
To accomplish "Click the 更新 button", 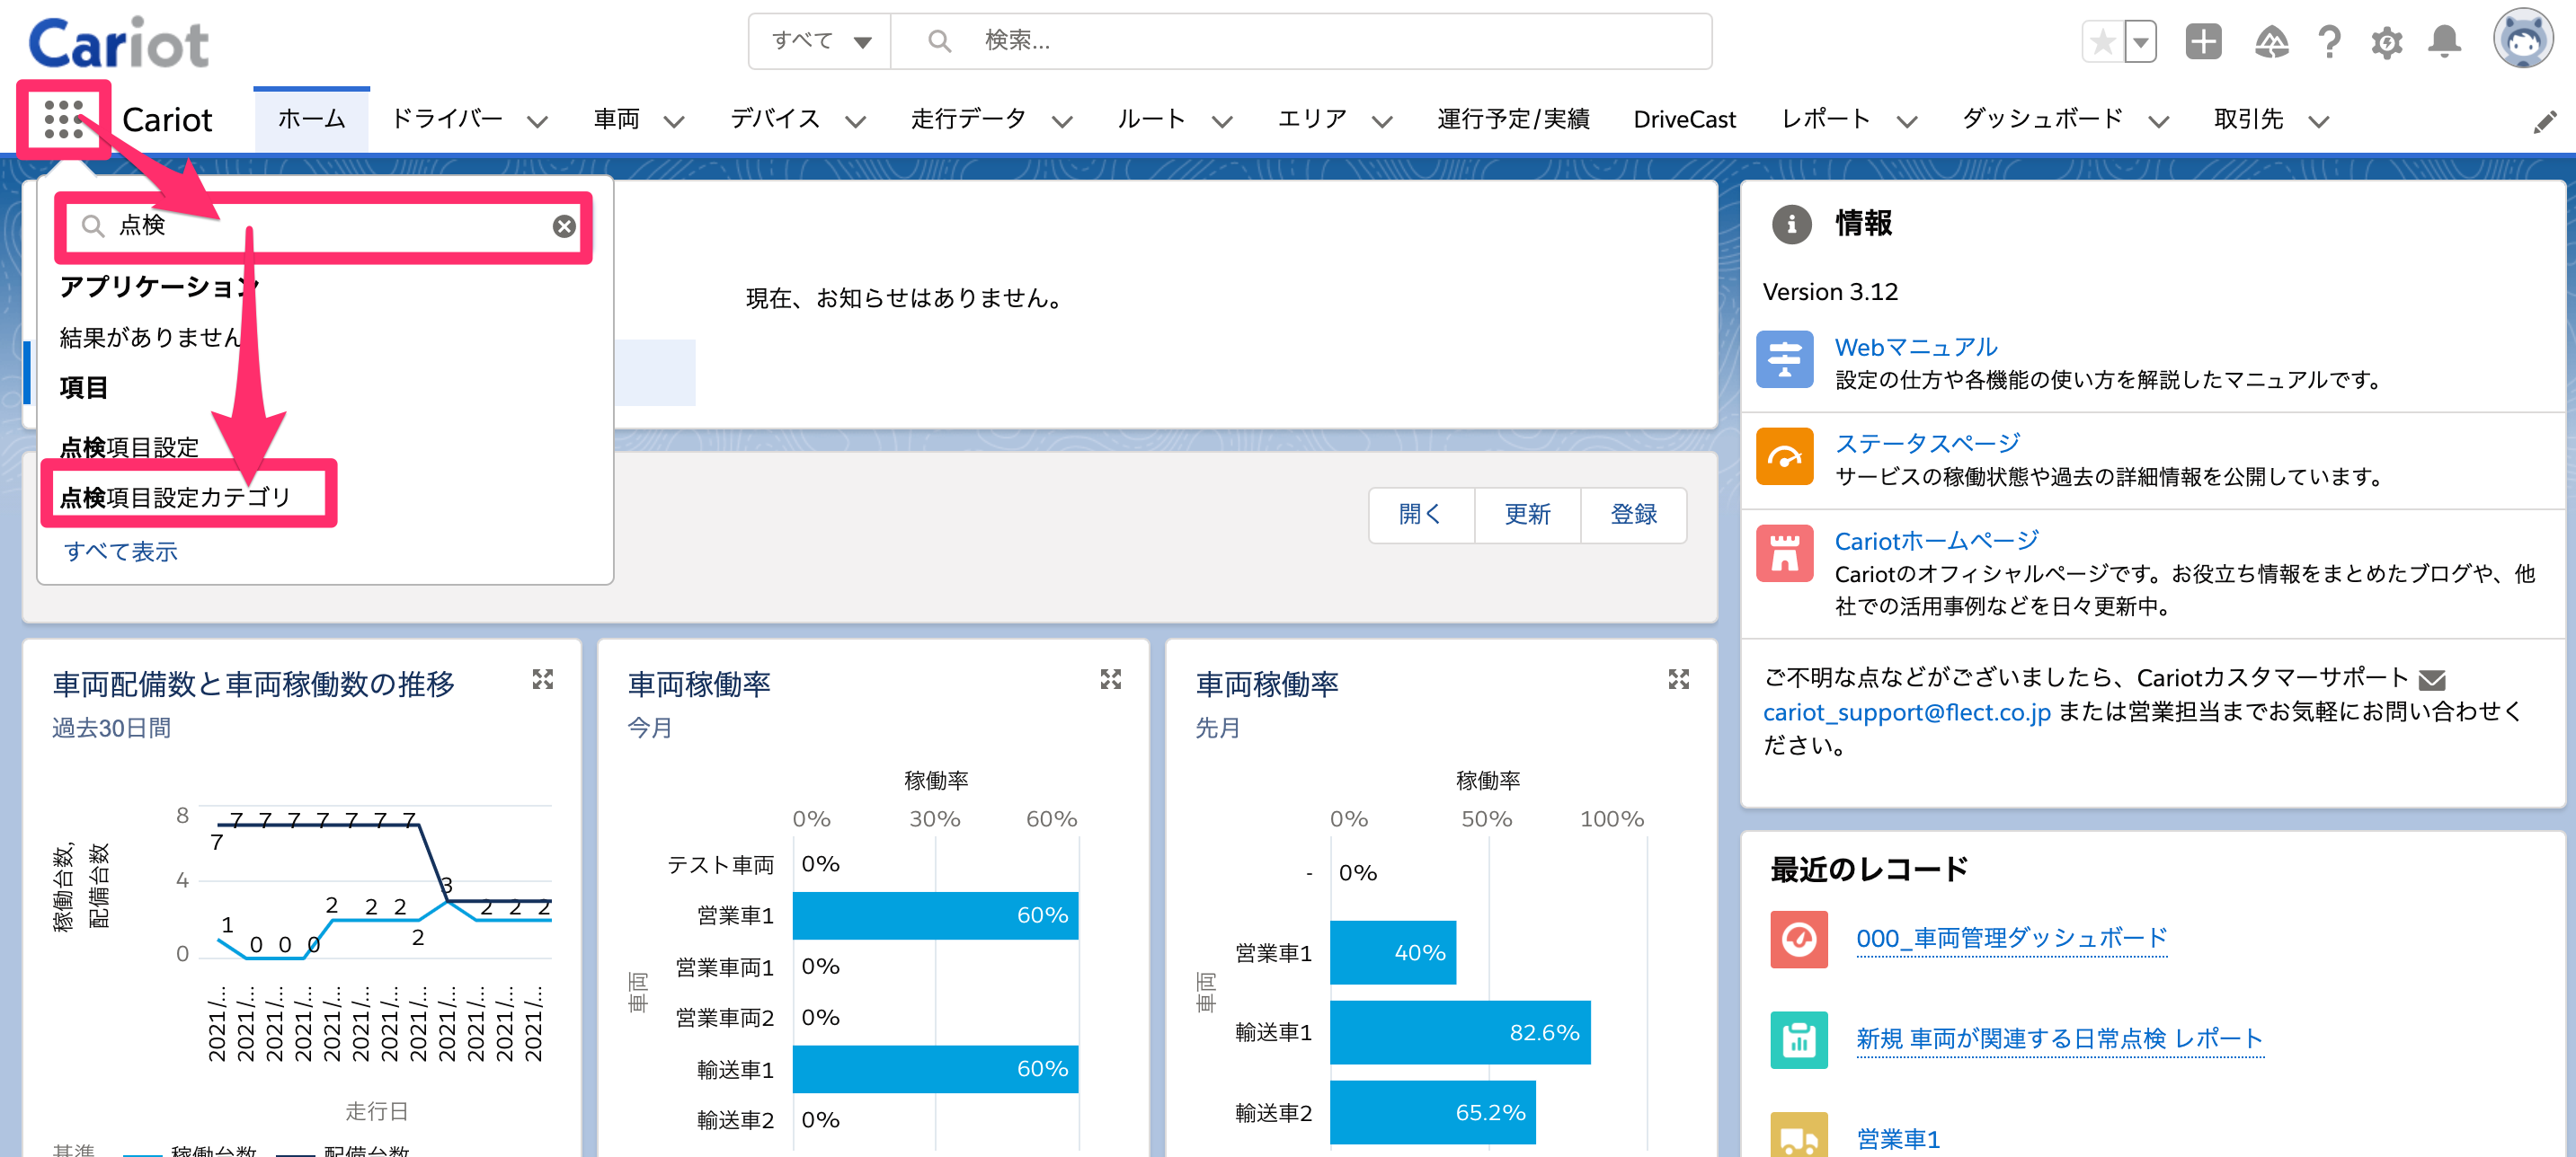I will (x=1527, y=515).
